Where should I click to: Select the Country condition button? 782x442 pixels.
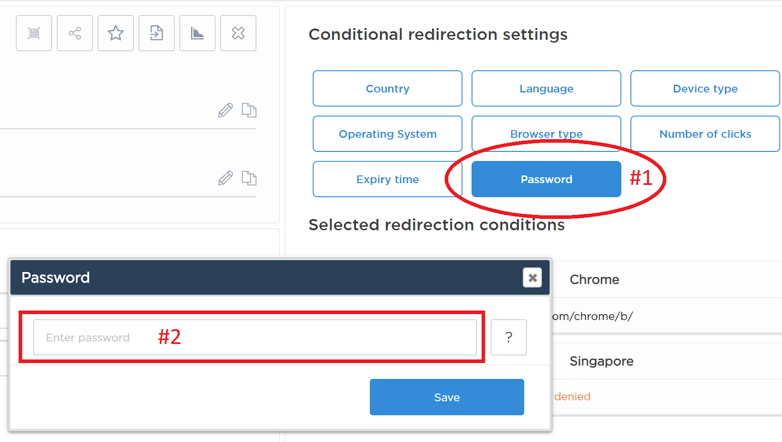tap(388, 88)
